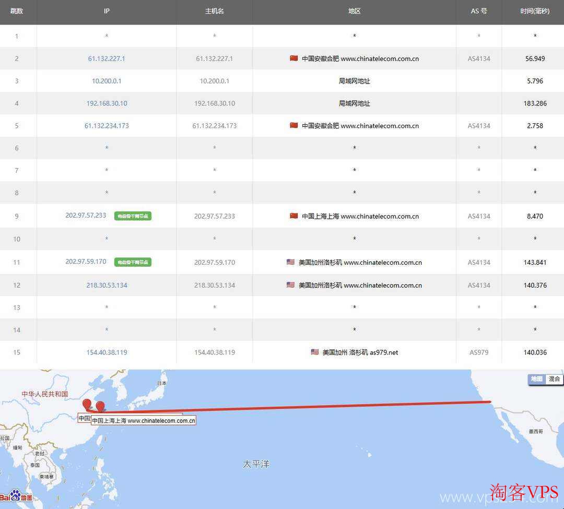Screen dimensions: 564x509
Task: Click region text 中国上海上海 in hop 9 row
Action: (320, 216)
